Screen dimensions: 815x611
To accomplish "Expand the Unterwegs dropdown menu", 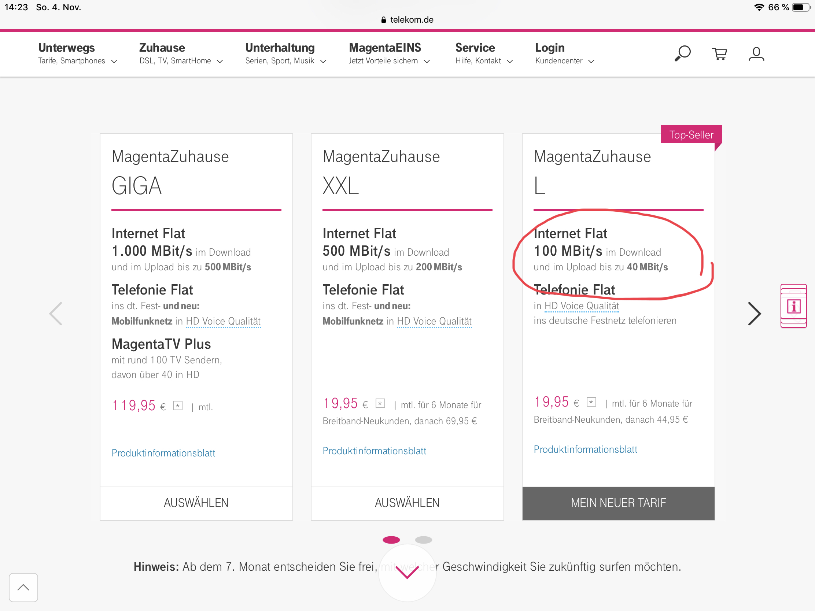I will (x=77, y=53).
